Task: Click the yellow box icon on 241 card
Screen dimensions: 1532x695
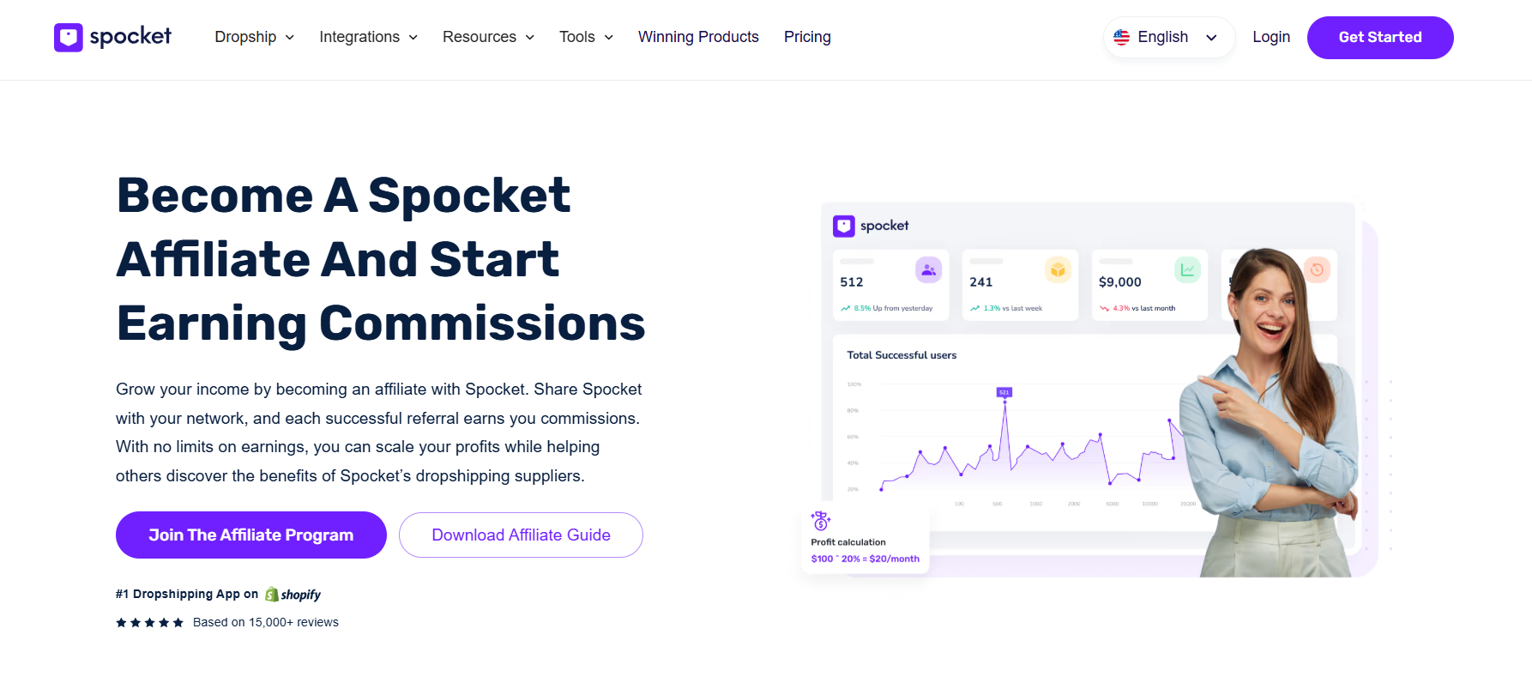Action: pyautogui.click(x=1059, y=270)
